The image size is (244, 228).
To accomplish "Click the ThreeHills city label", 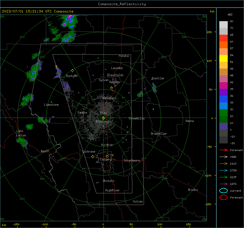I will [136, 118].
